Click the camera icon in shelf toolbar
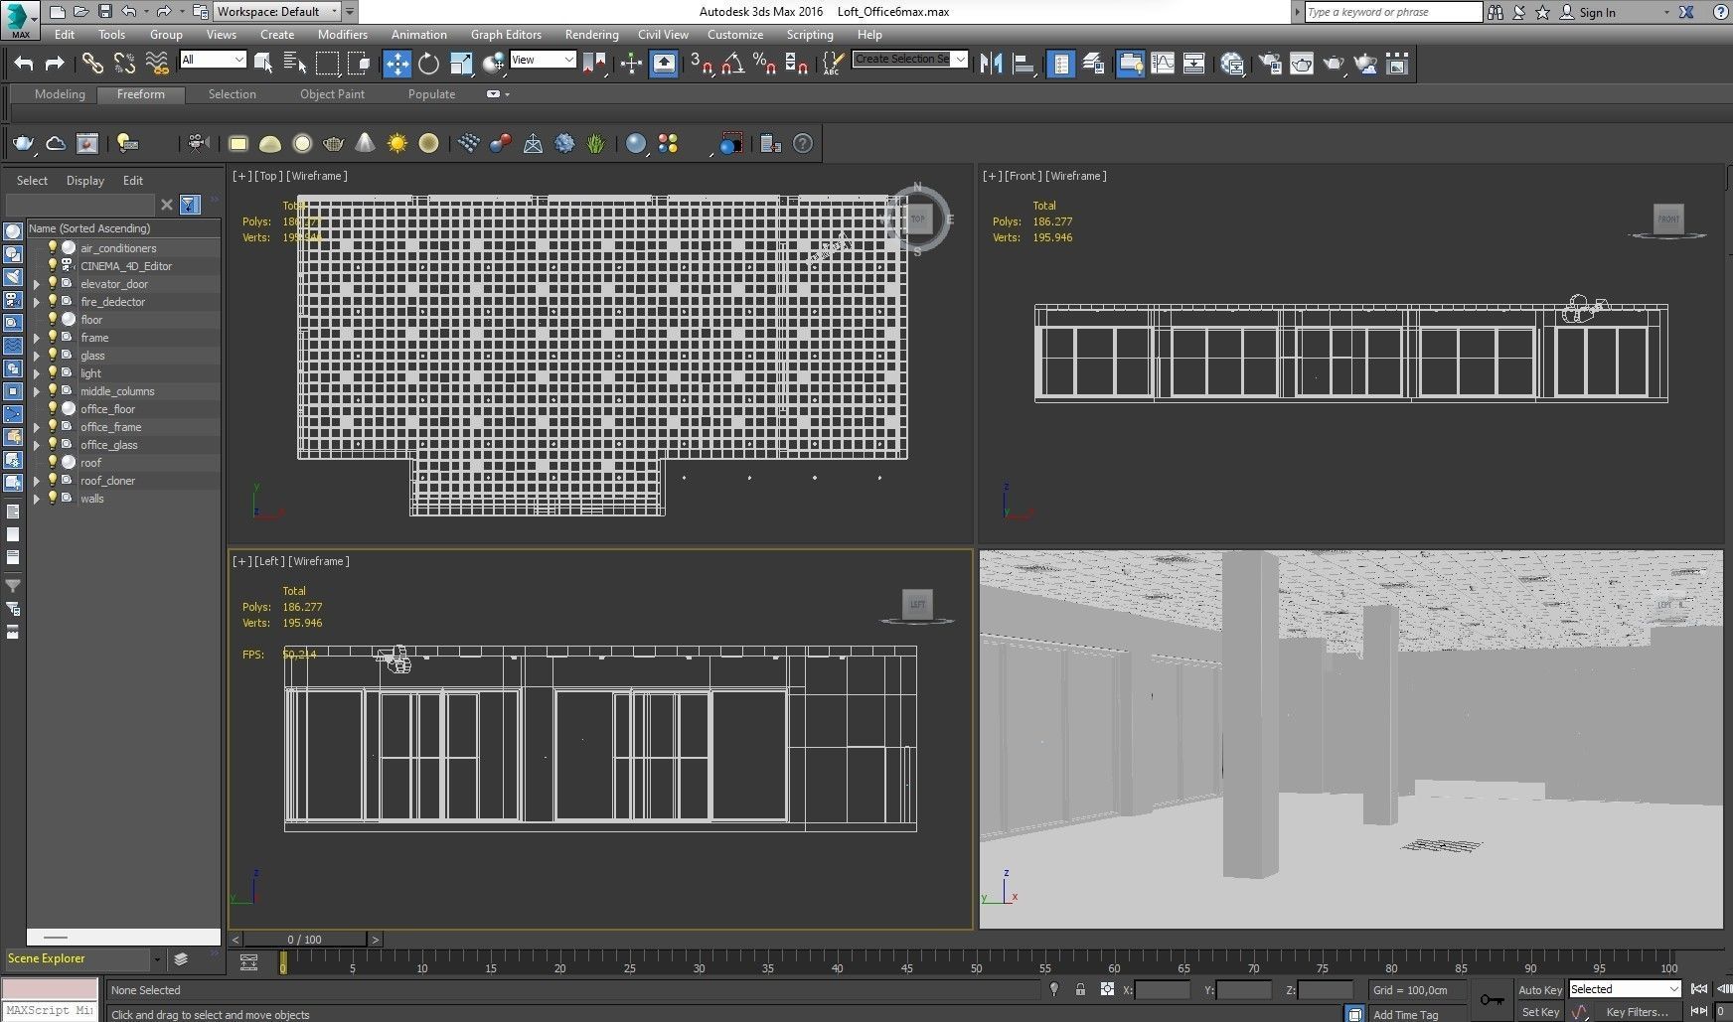Viewport: 1733px width, 1022px height. [x=199, y=143]
